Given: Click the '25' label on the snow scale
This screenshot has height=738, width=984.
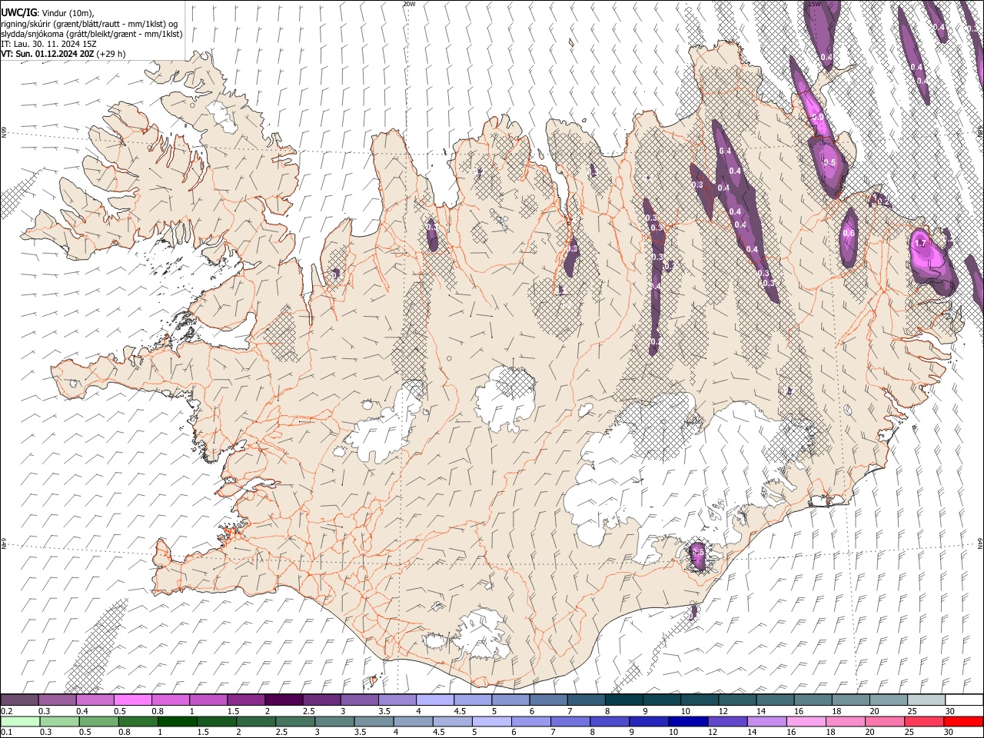Looking at the screenshot, I should (x=912, y=710).
